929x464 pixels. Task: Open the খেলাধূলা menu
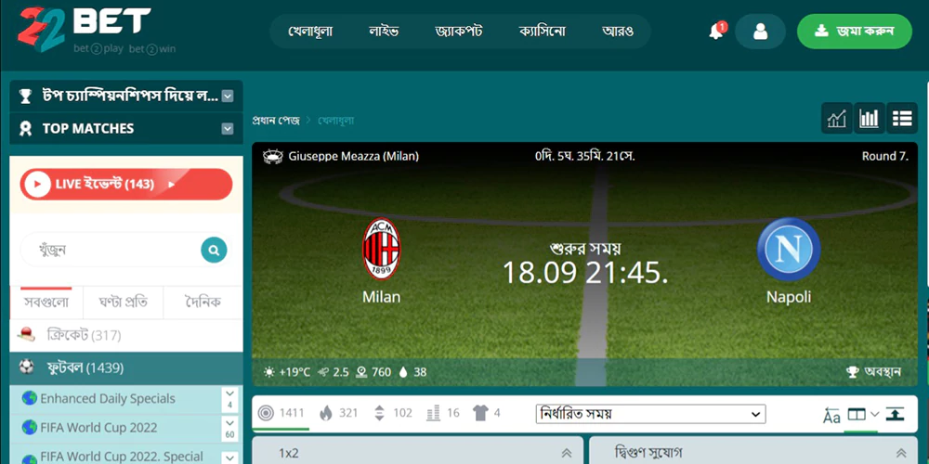(x=310, y=32)
